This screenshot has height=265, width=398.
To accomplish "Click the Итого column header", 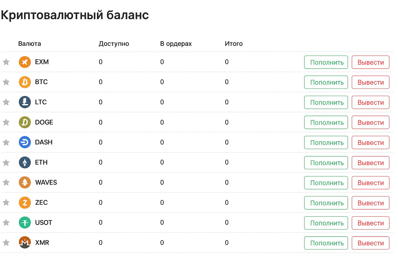I will [x=233, y=43].
